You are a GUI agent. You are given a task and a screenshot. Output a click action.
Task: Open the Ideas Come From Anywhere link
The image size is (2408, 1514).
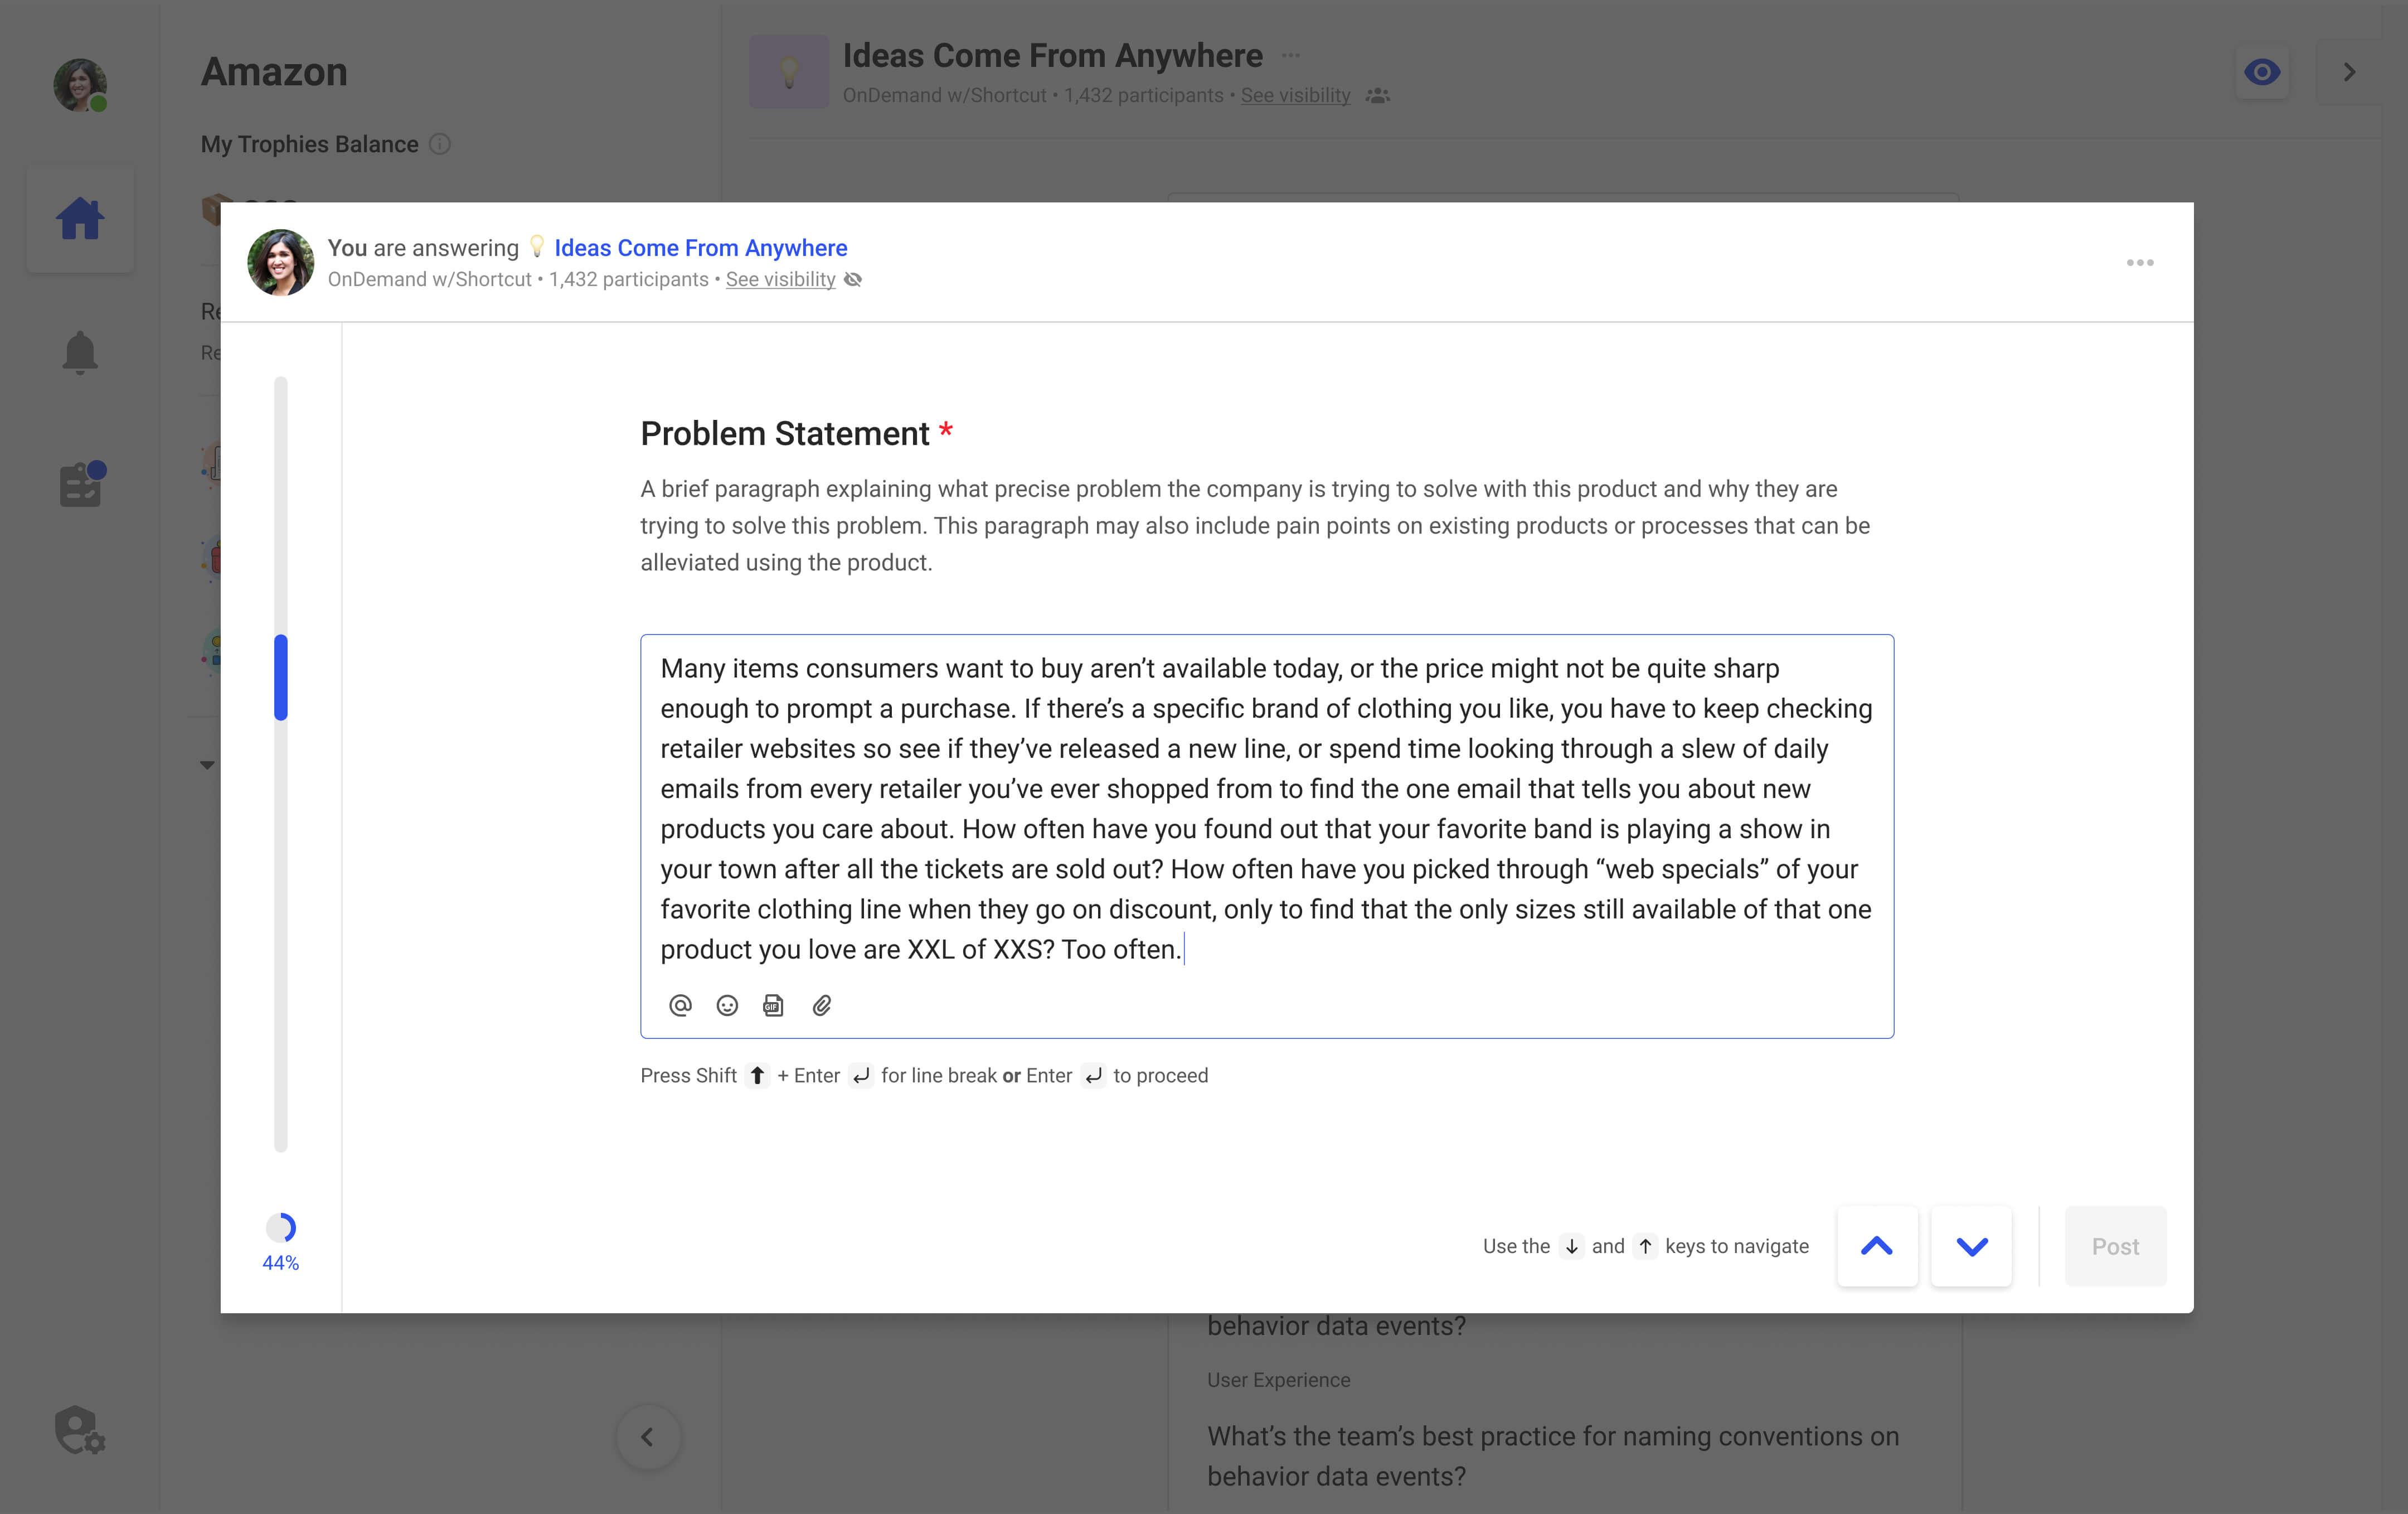coord(700,247)
